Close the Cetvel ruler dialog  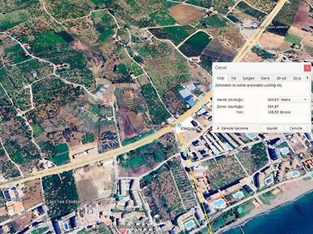pyautogui.click(x=307, y=68)
